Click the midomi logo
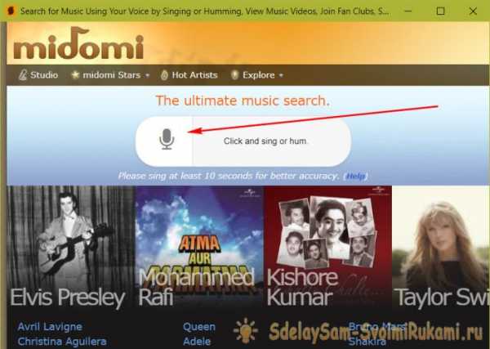 tap(78, 43)
